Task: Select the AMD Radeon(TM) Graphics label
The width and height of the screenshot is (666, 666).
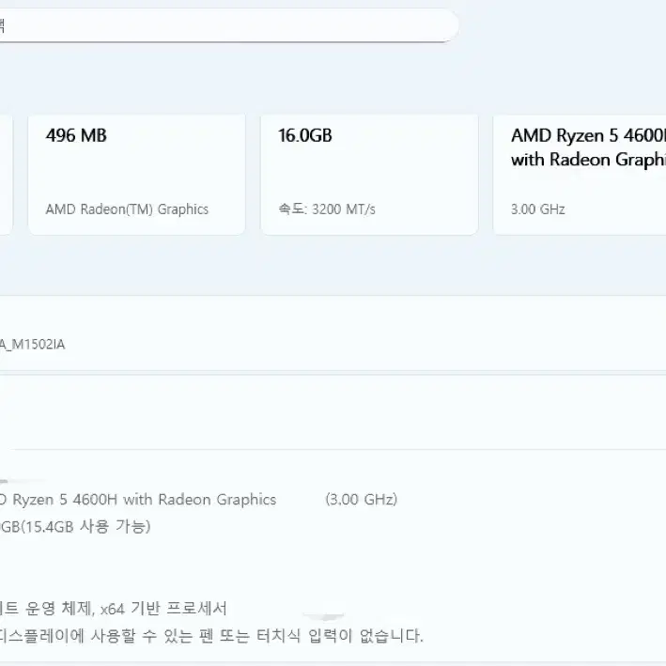Action: (127, 209)
